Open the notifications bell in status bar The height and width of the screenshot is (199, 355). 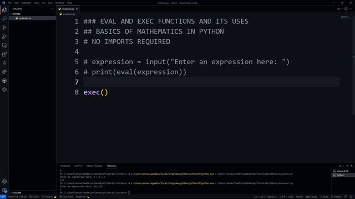click(x=351, y=197)
